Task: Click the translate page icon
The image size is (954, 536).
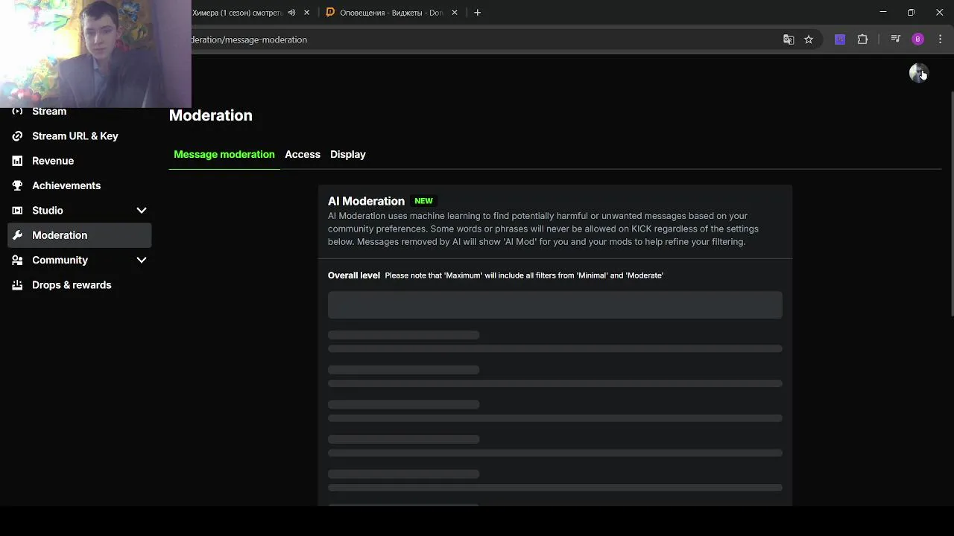Action: [x=789, y=39]
